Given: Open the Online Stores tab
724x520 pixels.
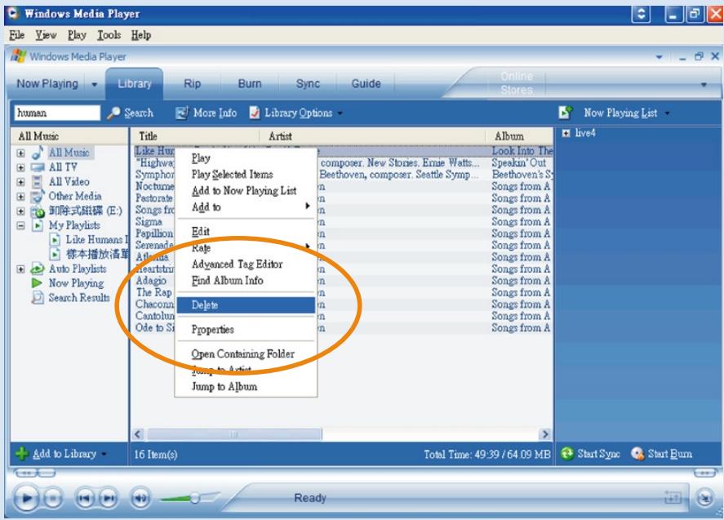Looking at the screenshot, I should (x=517, y=83).
